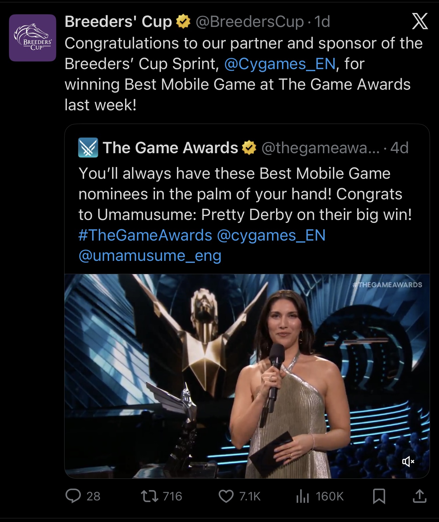Viewport: 439px width, 522px height.
Task: Open the Breeders' Cup display name
Action: point(118,22)
